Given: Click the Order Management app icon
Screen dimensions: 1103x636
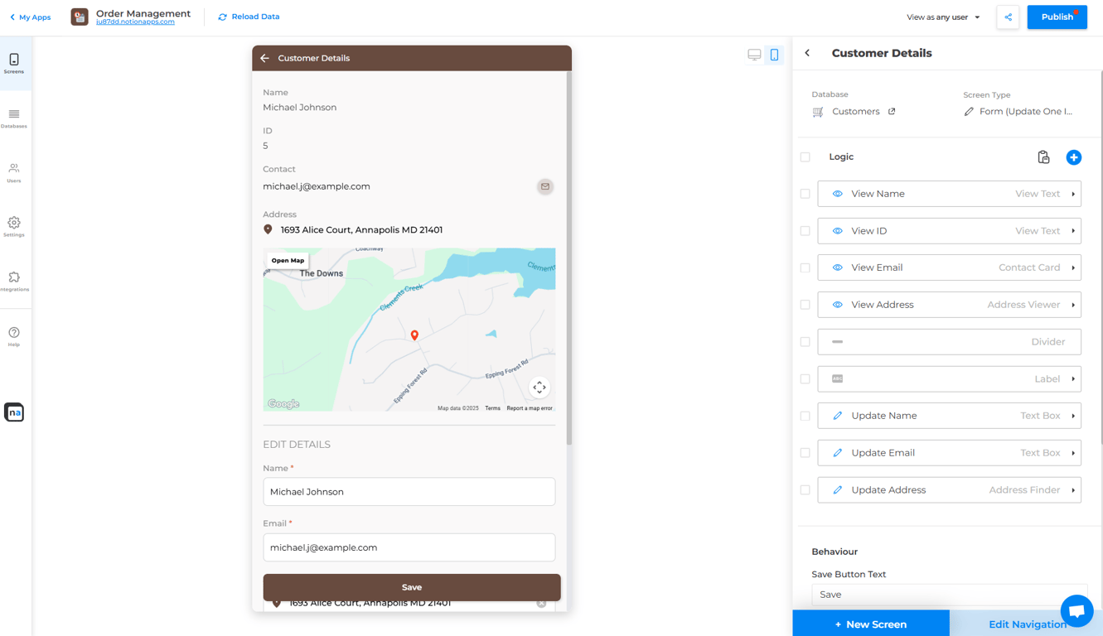Looking at the screenshot, I should point(80,17).
